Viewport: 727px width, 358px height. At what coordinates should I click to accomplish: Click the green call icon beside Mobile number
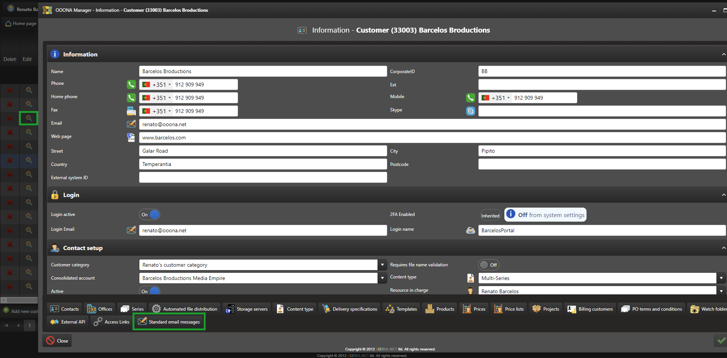(x=470, y=98)
